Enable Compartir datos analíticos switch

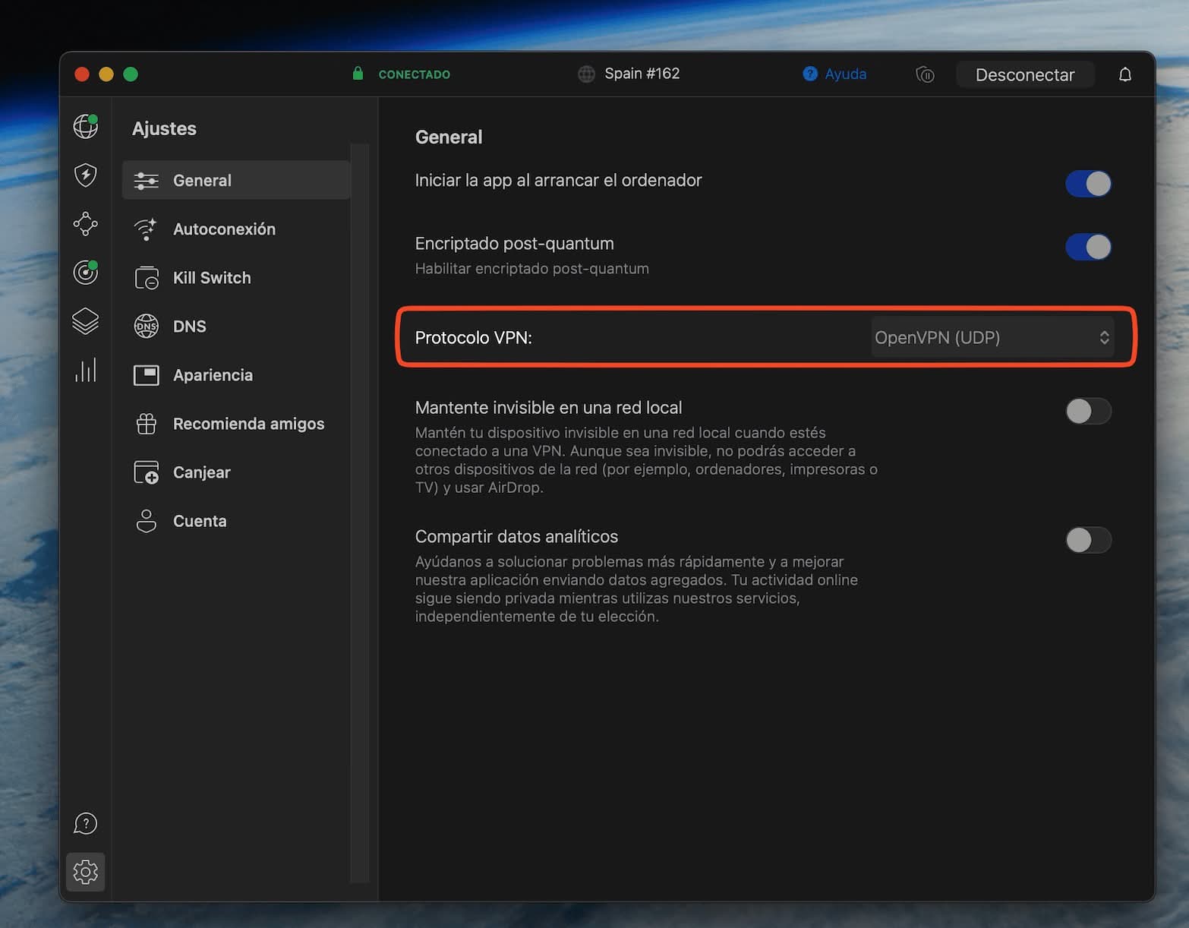pyautogui.click(x=1088, y=540)
